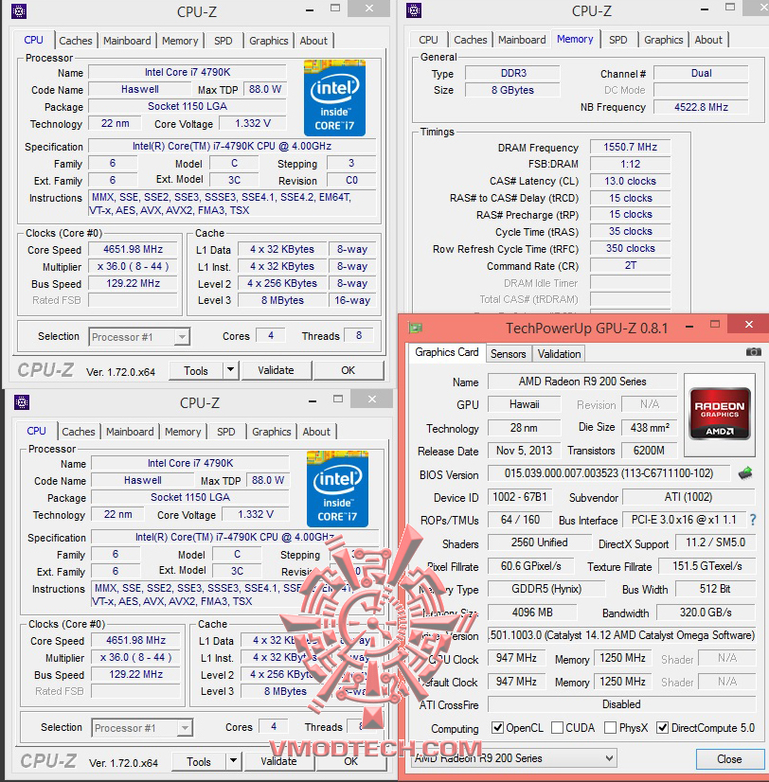Click Core Speed value in top-left CPU-Z
Image resolution: width=769 pixels, height=782 pixels.
[133, 249]
